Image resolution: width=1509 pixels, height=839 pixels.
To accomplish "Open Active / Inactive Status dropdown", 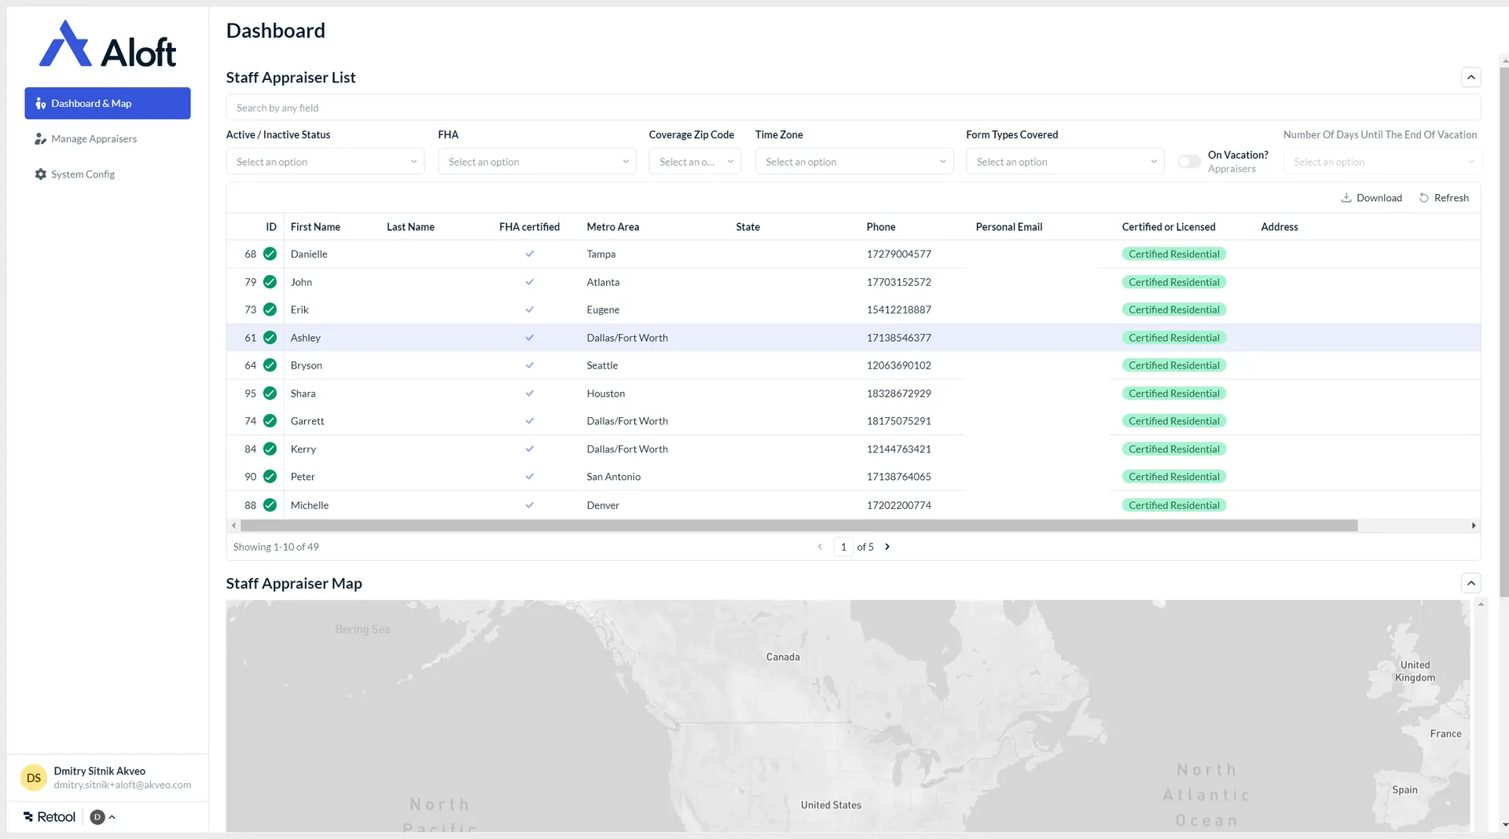I will [x=325, y=162].
